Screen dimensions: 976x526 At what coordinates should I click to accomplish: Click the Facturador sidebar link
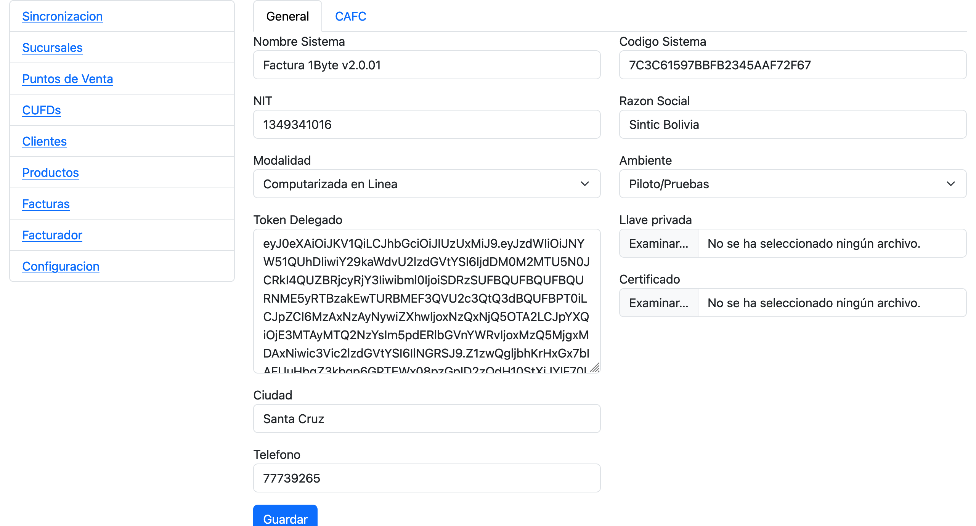[x=52, y=235]
